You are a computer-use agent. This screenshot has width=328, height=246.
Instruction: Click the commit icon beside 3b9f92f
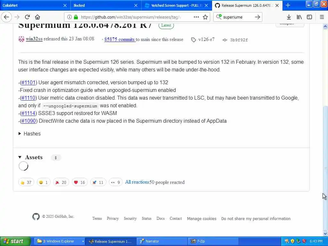pos(225,40)
